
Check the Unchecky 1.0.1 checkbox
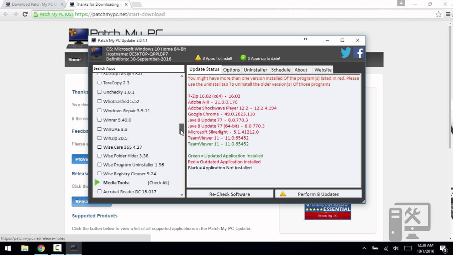(x=99, y=92)
